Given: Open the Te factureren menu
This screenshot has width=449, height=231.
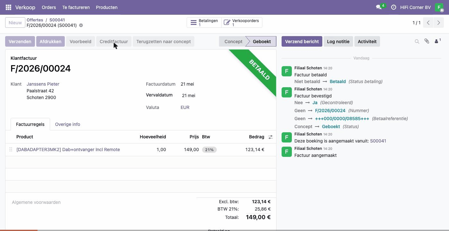Looking at the screenshot, I should [76, 7].
